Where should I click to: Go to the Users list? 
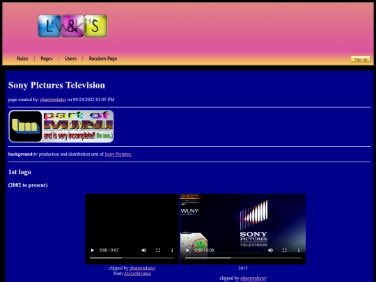(71, 58)
